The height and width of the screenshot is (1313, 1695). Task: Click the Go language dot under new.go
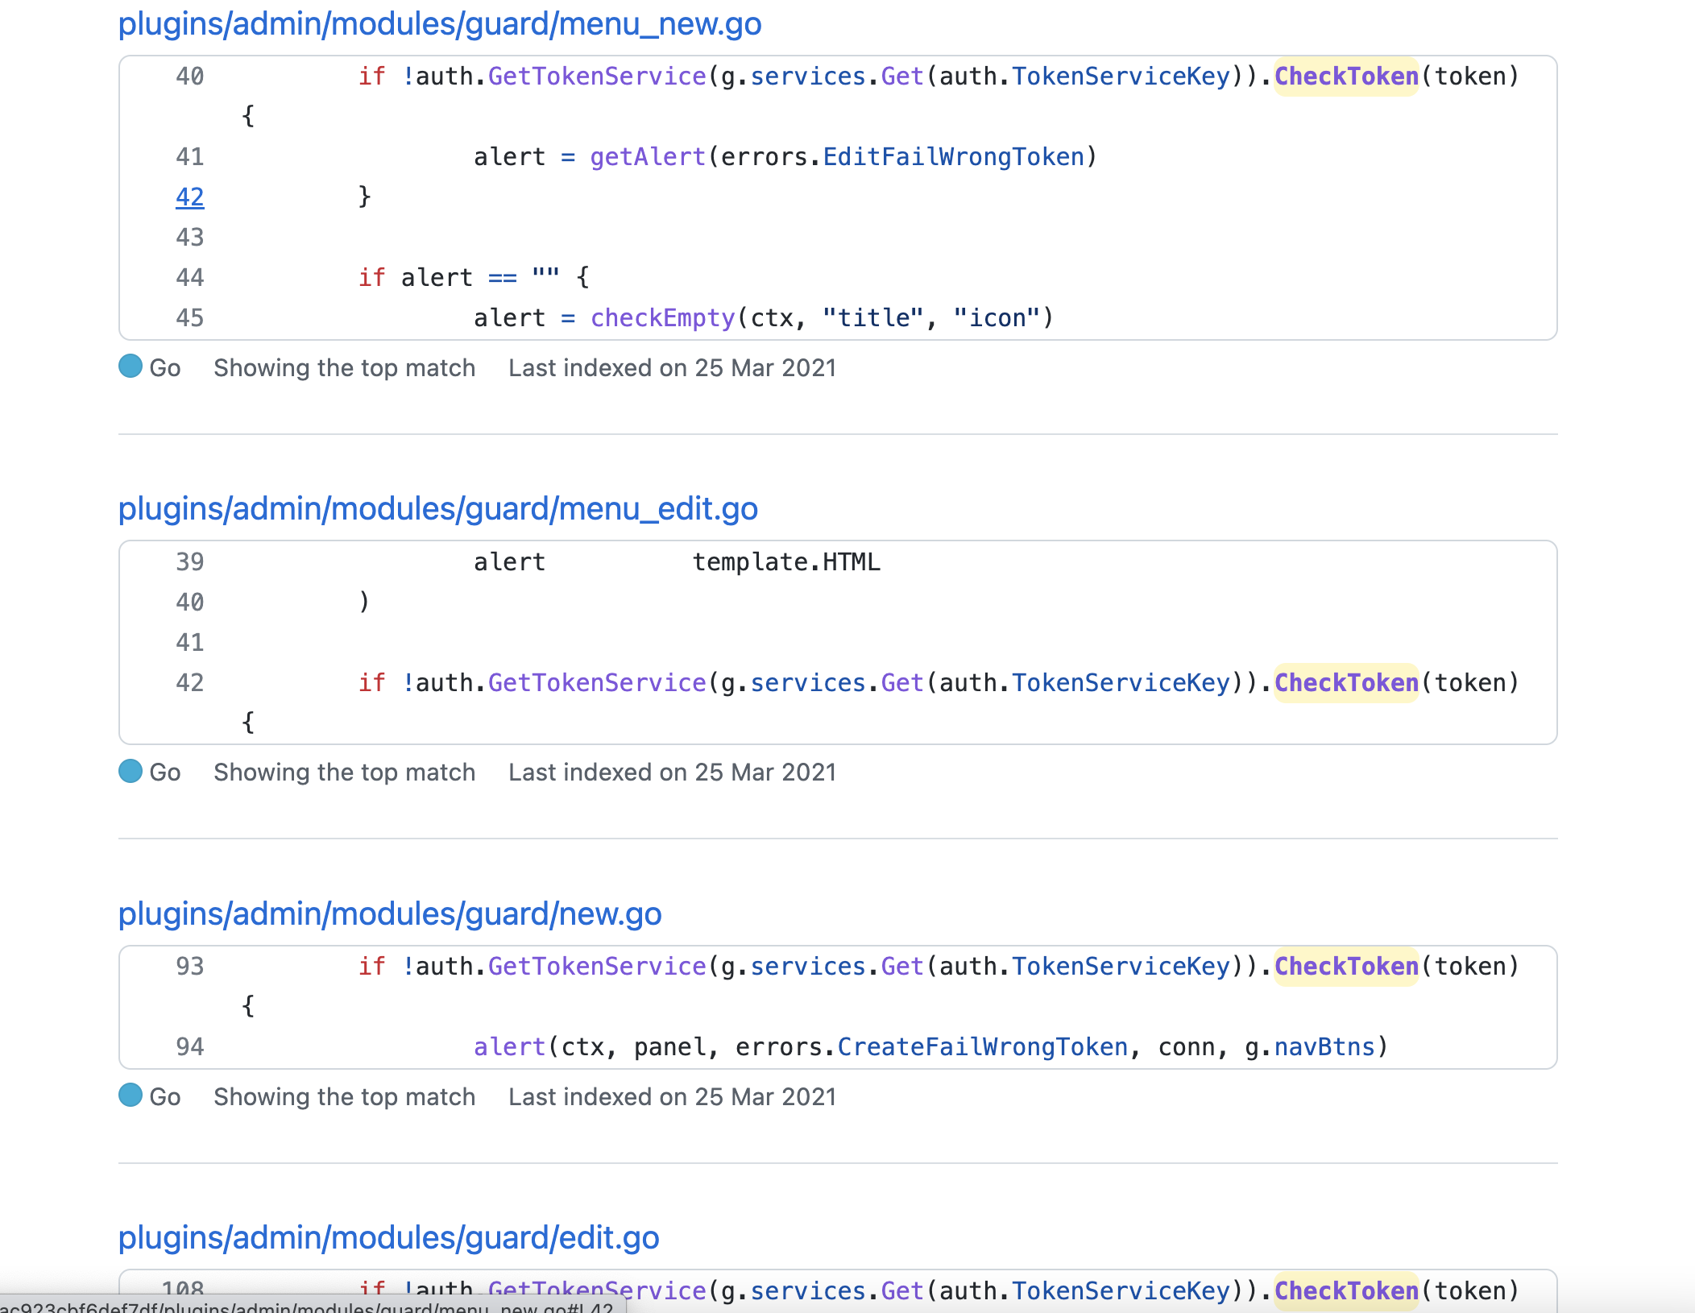[x=131, y=1096]
